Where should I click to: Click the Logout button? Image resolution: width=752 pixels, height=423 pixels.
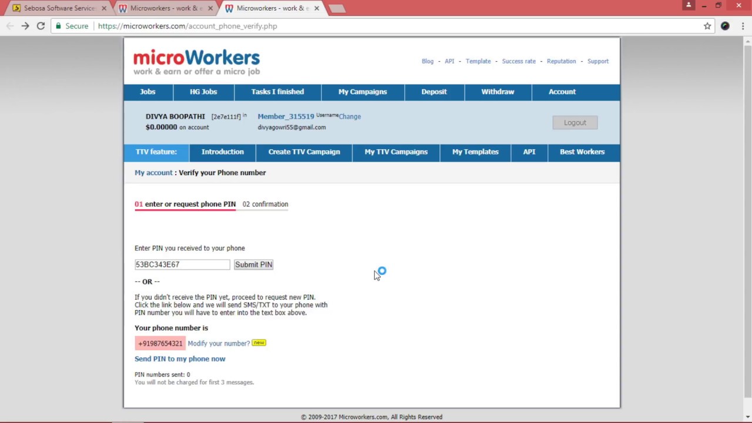pyautogui.click(x=575, y=122)
